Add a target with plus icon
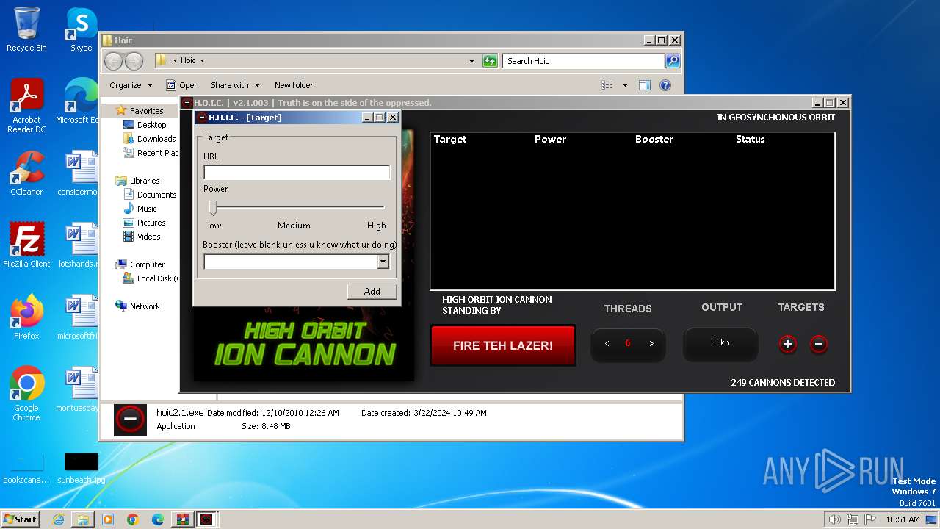Image resolution: width=940 pixels, height=529 pixels. coord(788,344)
